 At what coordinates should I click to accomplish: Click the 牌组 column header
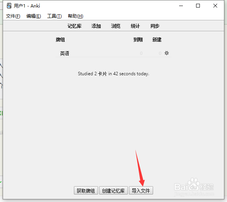click(x=60, y=39)
